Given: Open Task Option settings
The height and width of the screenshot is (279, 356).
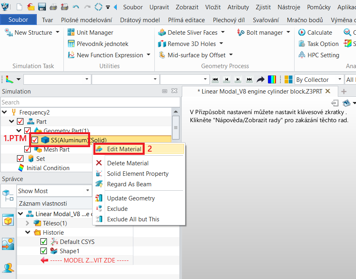Looking at the screenshot, I should coord(318,44).
